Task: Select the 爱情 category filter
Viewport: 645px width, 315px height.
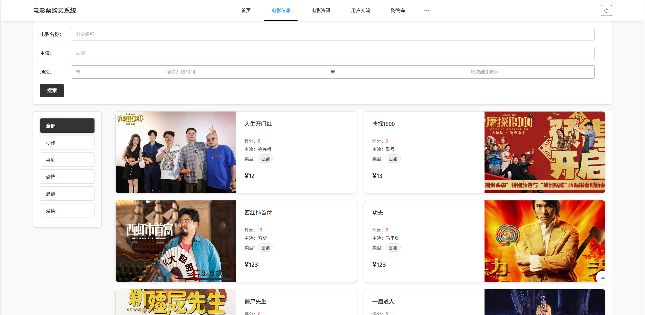Action: coord(67,211)
